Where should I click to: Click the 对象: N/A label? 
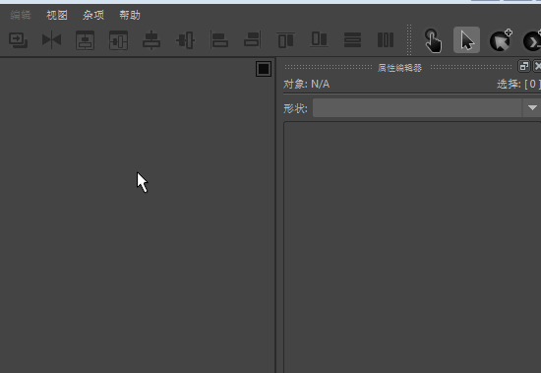pos(306,85)
